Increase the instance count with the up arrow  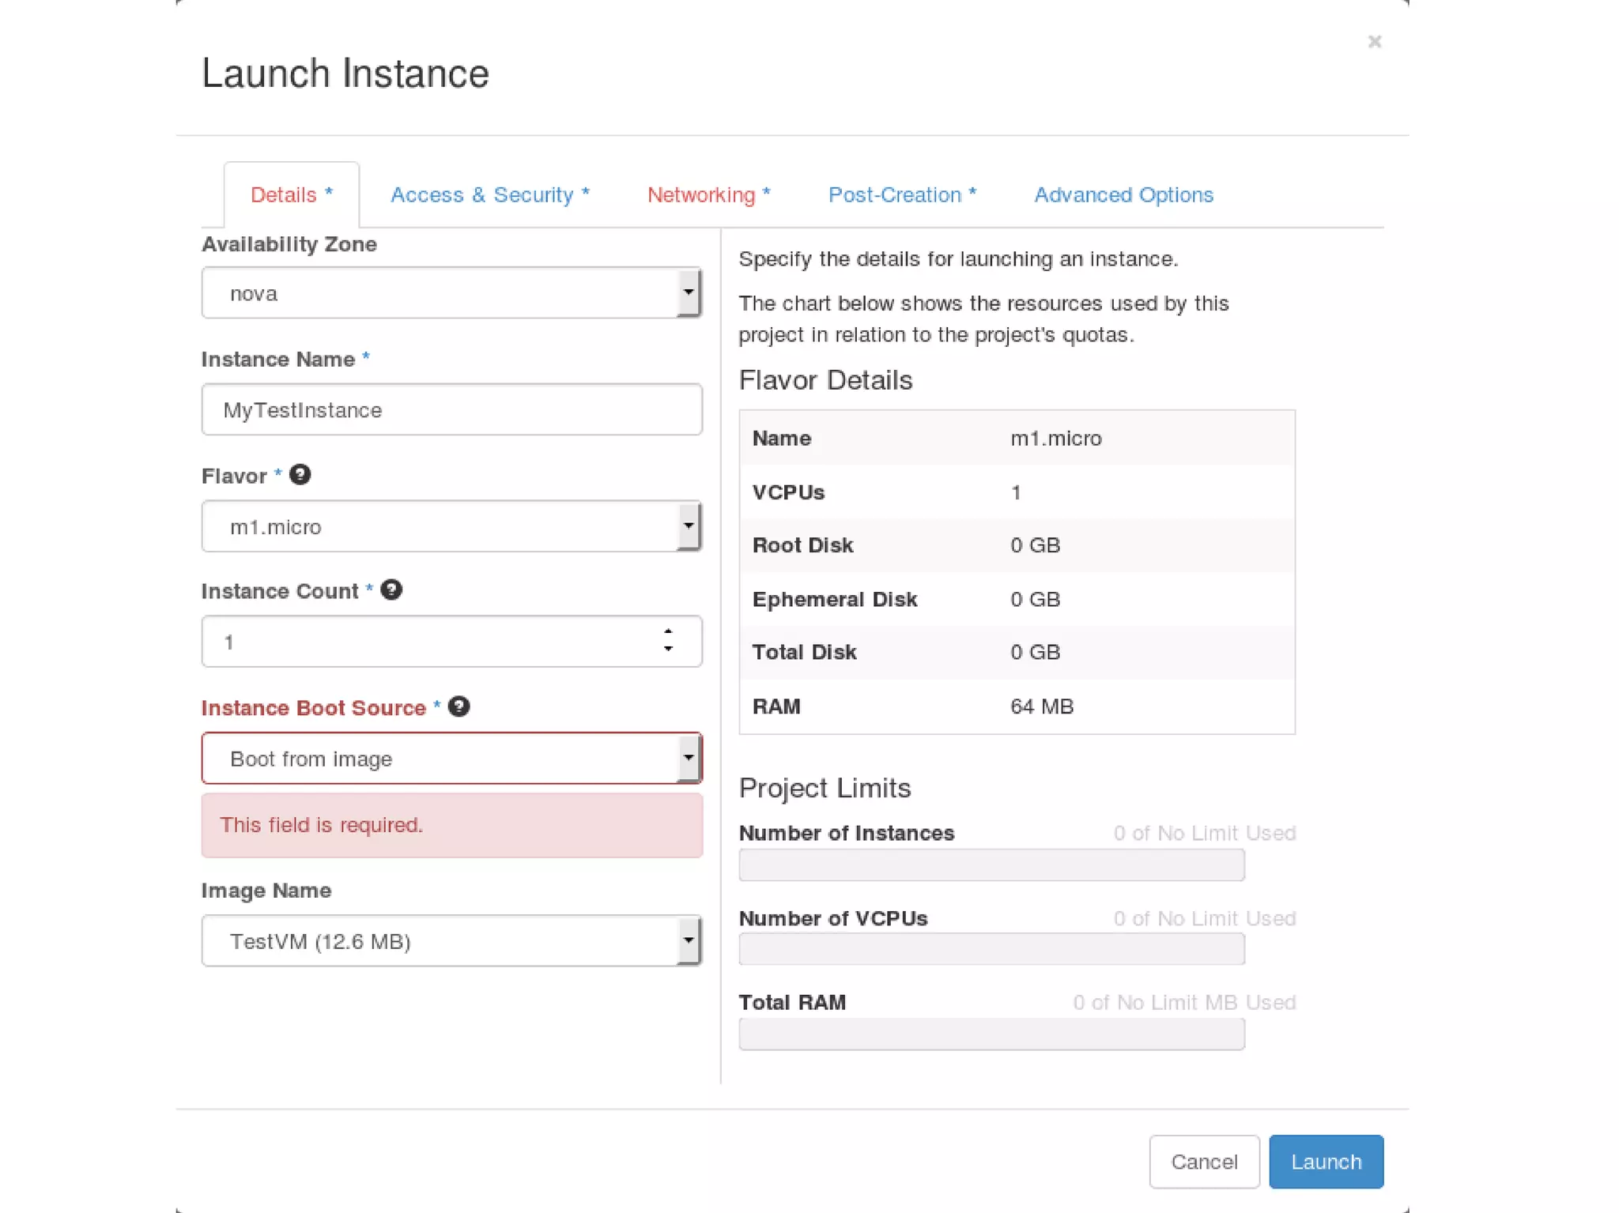668,631
